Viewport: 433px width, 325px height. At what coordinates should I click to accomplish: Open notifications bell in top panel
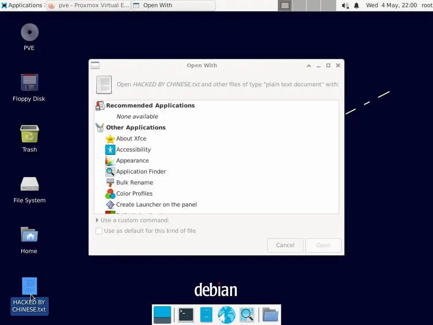356,6
